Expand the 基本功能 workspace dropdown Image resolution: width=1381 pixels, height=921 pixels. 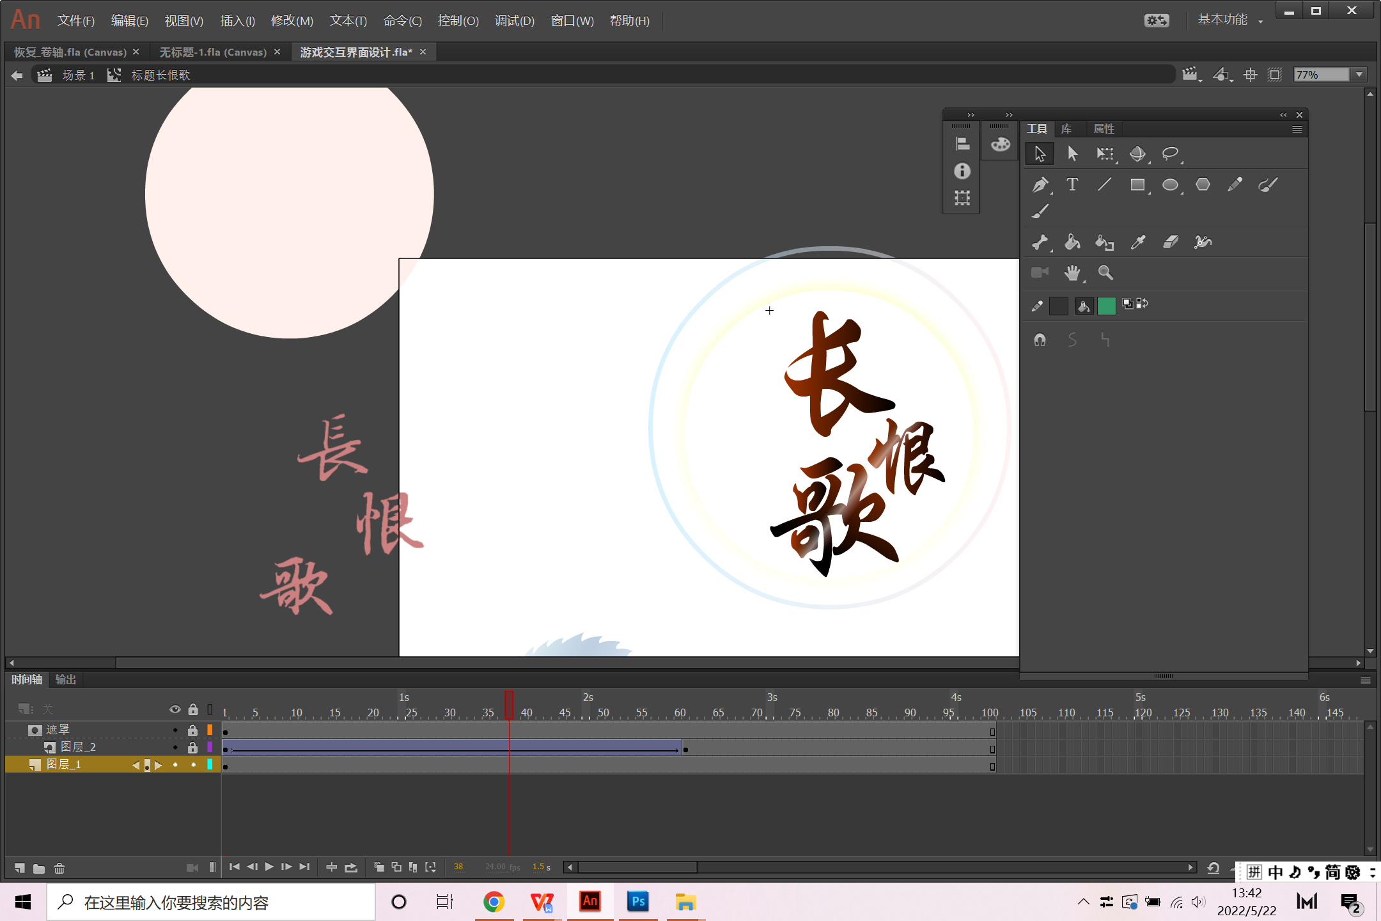[1261, 21]
